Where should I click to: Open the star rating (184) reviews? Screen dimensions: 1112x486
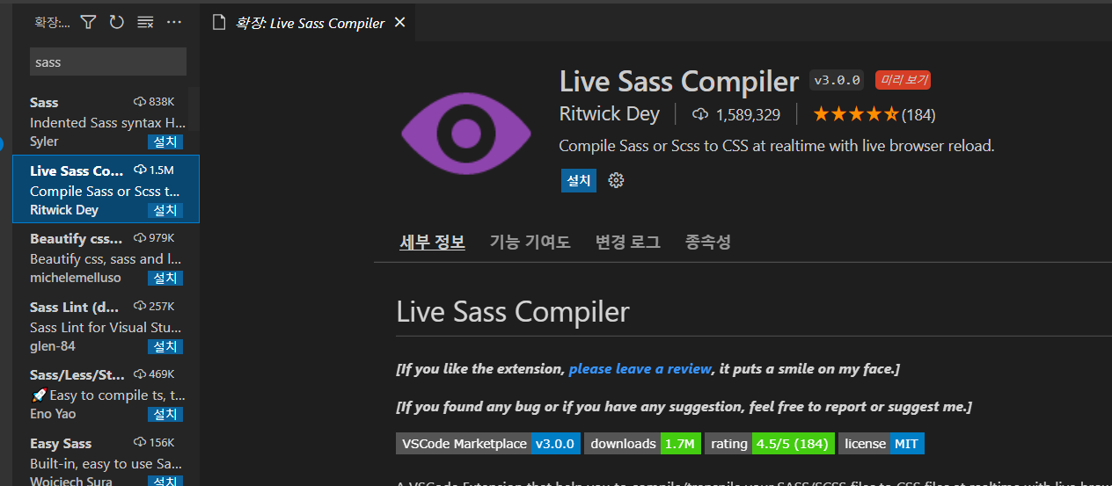click(x=874, y=114)
